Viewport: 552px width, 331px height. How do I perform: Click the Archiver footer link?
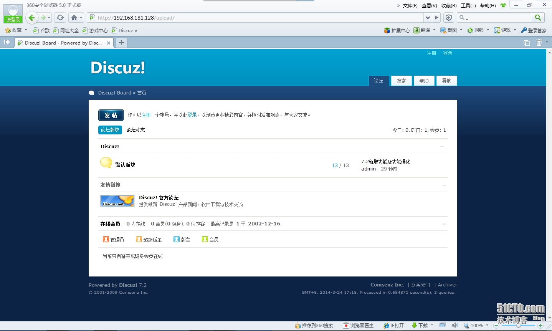click(448, 285)
